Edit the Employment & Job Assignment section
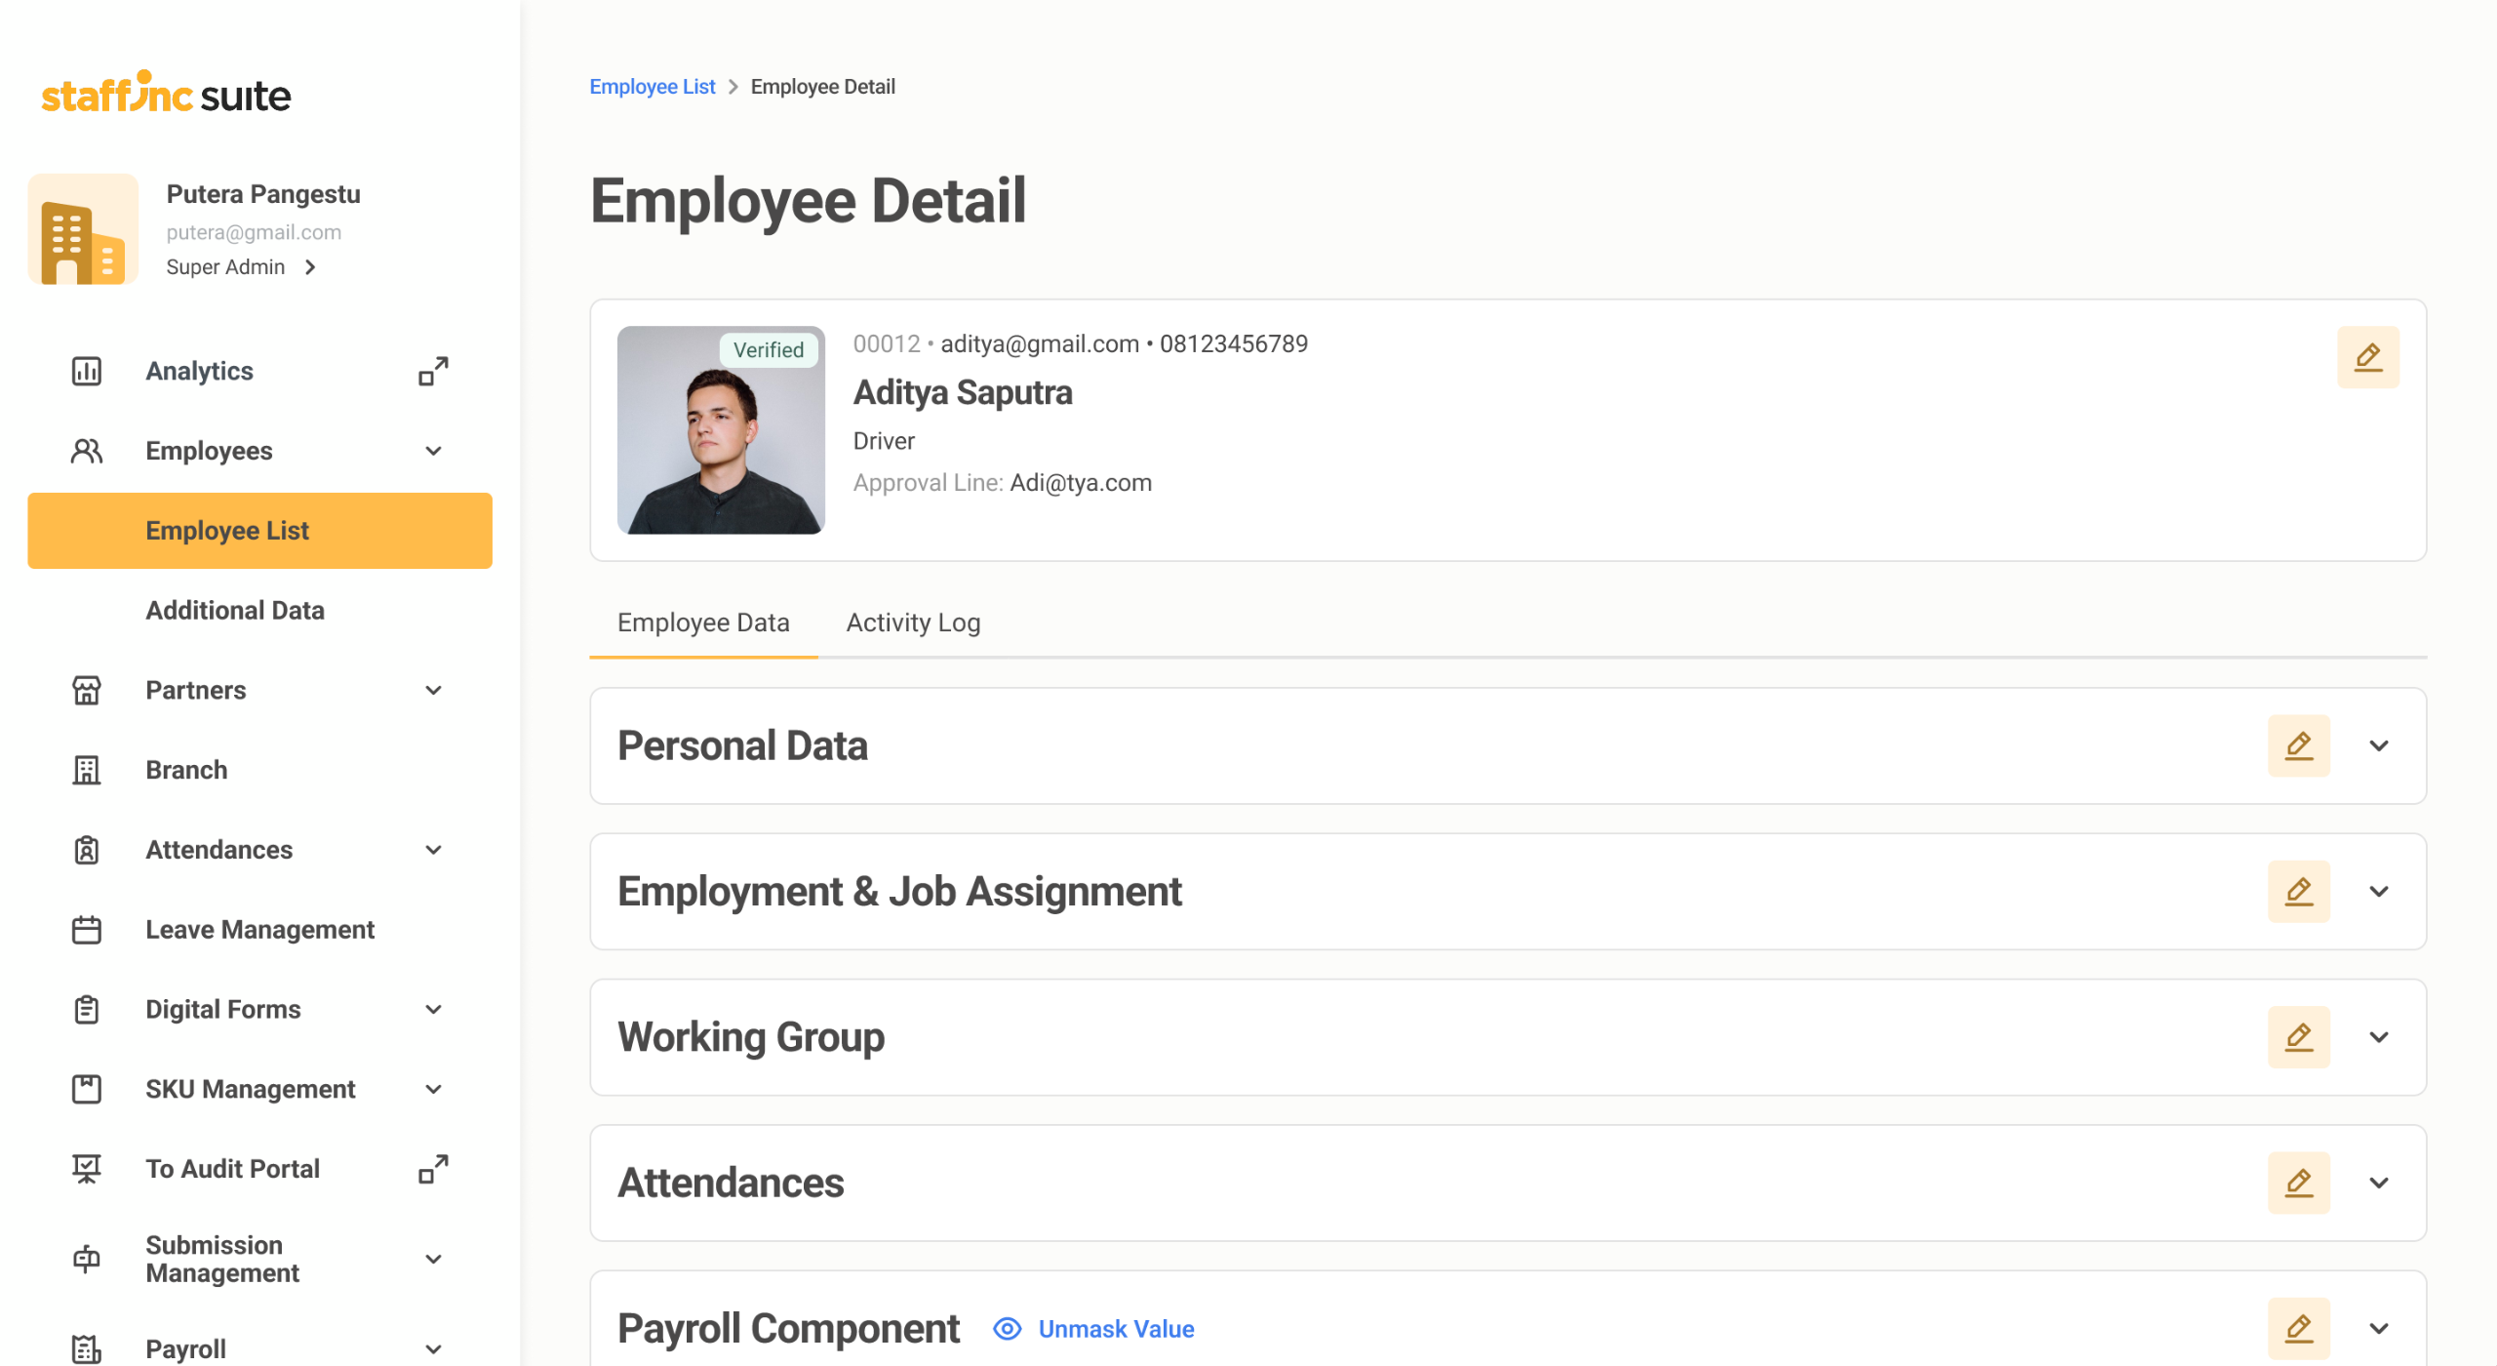Image resolution: width=2497 pixels, height=1366 pixels. [x=2298, y=891]
